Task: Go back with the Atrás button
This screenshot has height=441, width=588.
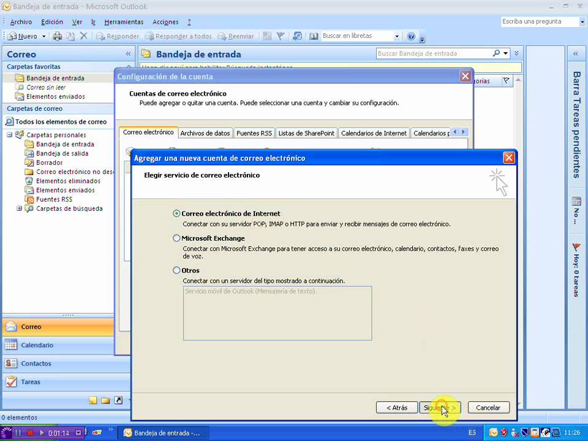Action: pyautogui.click(x=397, y=408)
